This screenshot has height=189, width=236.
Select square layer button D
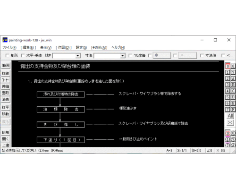(233, 97)
